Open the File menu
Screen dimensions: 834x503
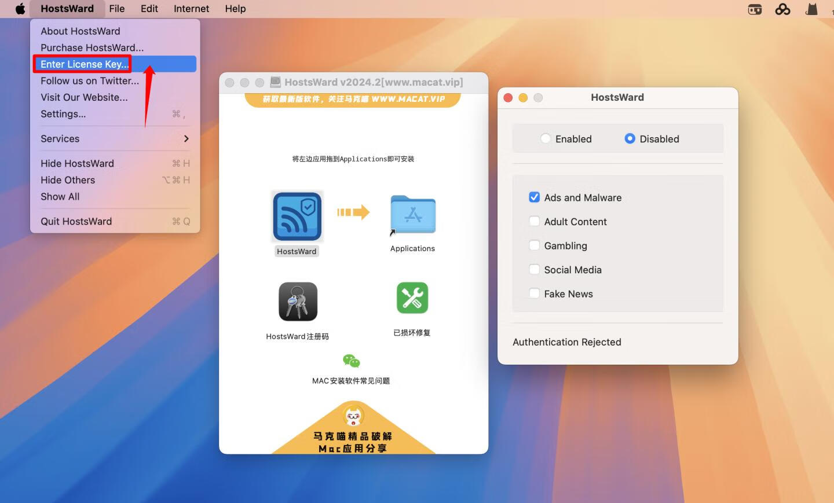pos(117,9)
